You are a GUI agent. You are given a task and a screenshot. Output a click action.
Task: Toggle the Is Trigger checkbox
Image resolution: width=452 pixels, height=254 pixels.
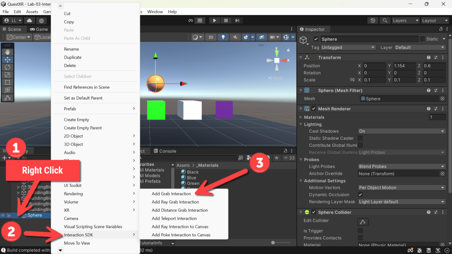click(x=360, y=231)
